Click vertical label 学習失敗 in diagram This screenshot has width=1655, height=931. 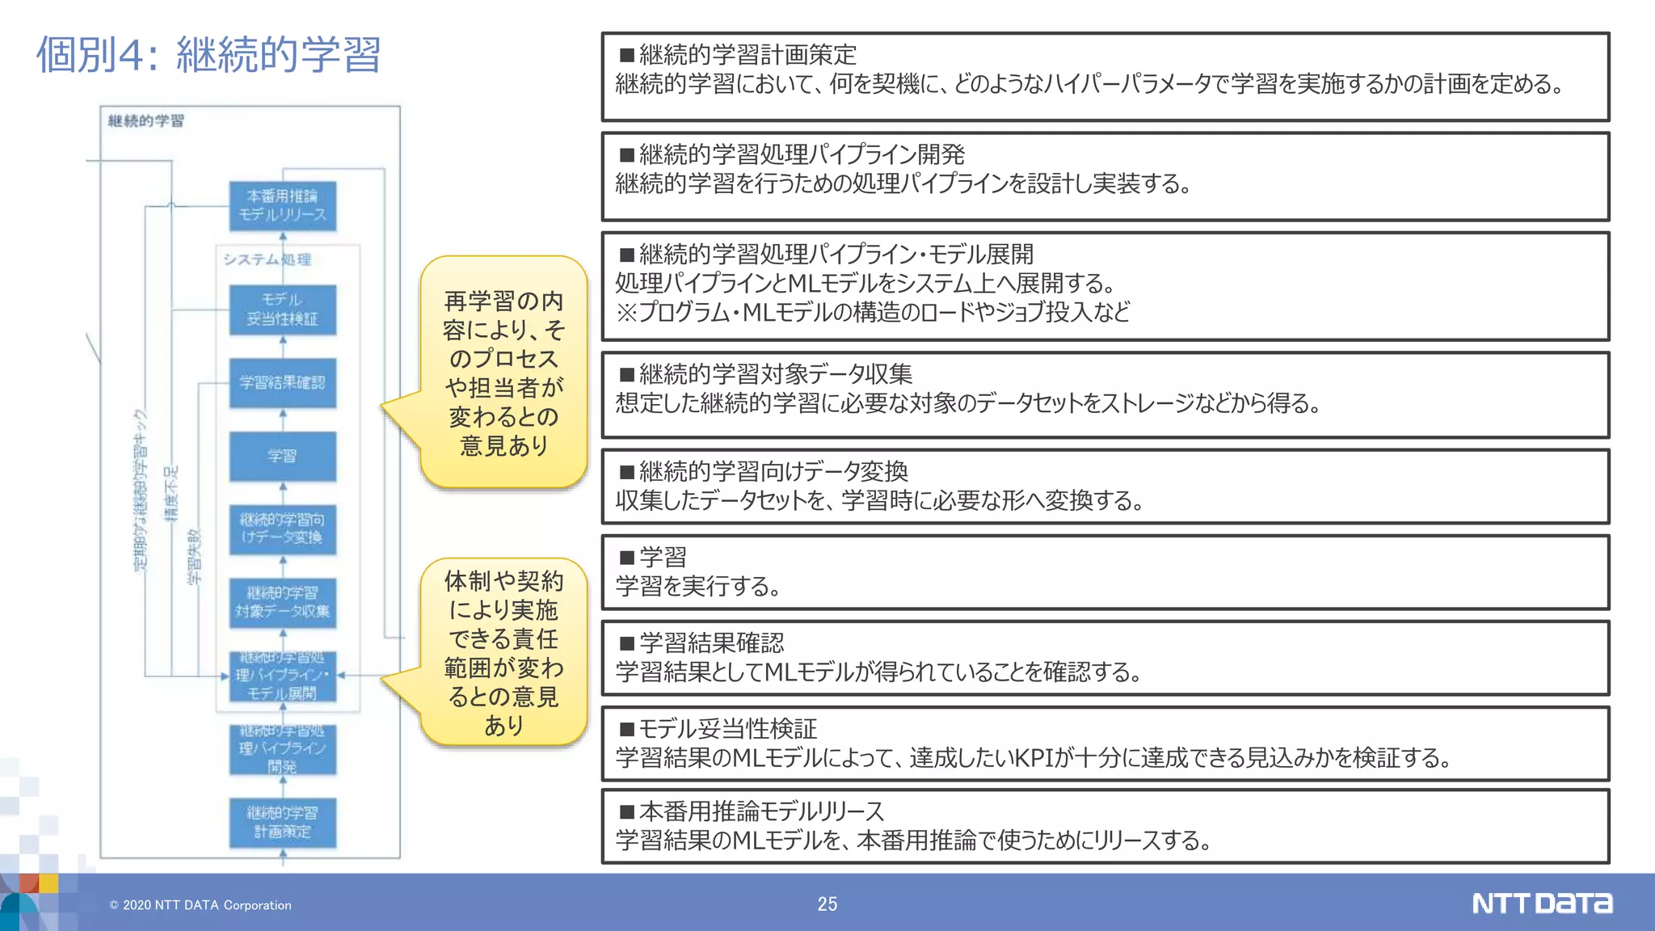pos(194,557)
